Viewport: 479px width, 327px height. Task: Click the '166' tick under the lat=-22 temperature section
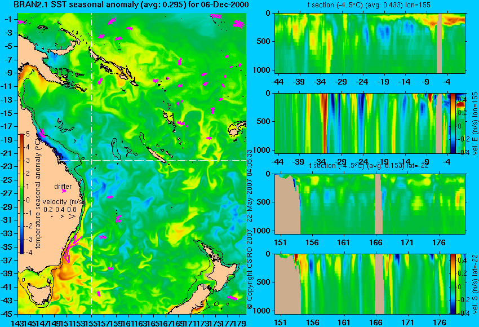pos(375,242)
